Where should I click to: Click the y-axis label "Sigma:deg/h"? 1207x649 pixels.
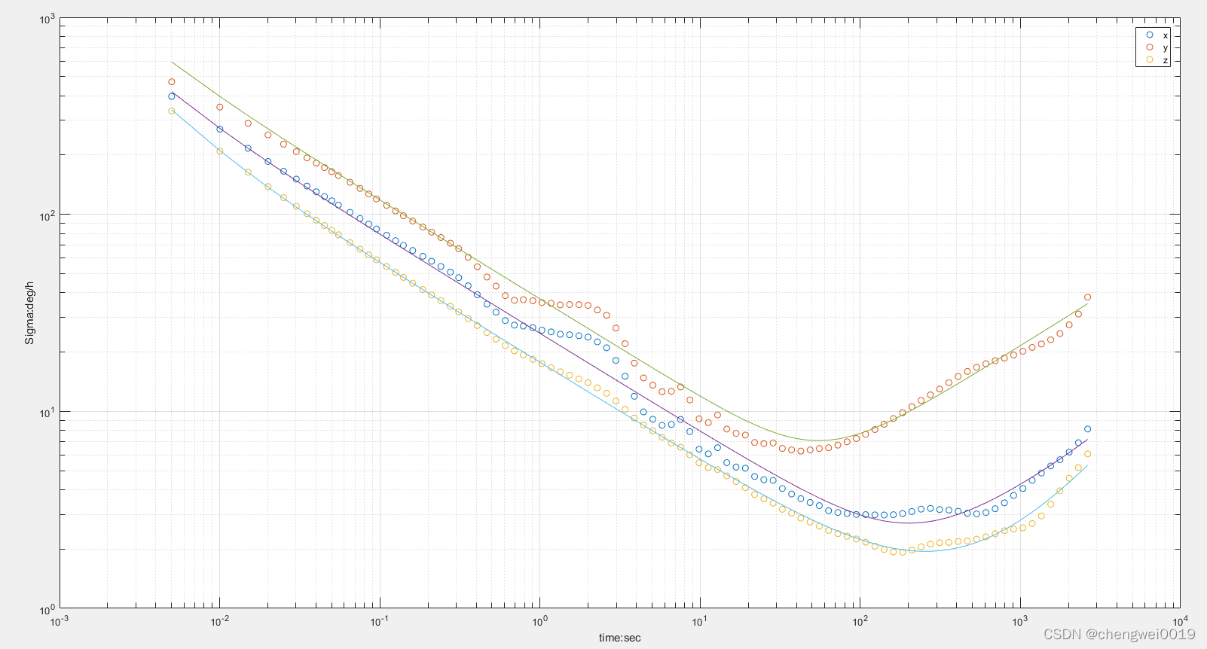29,313
